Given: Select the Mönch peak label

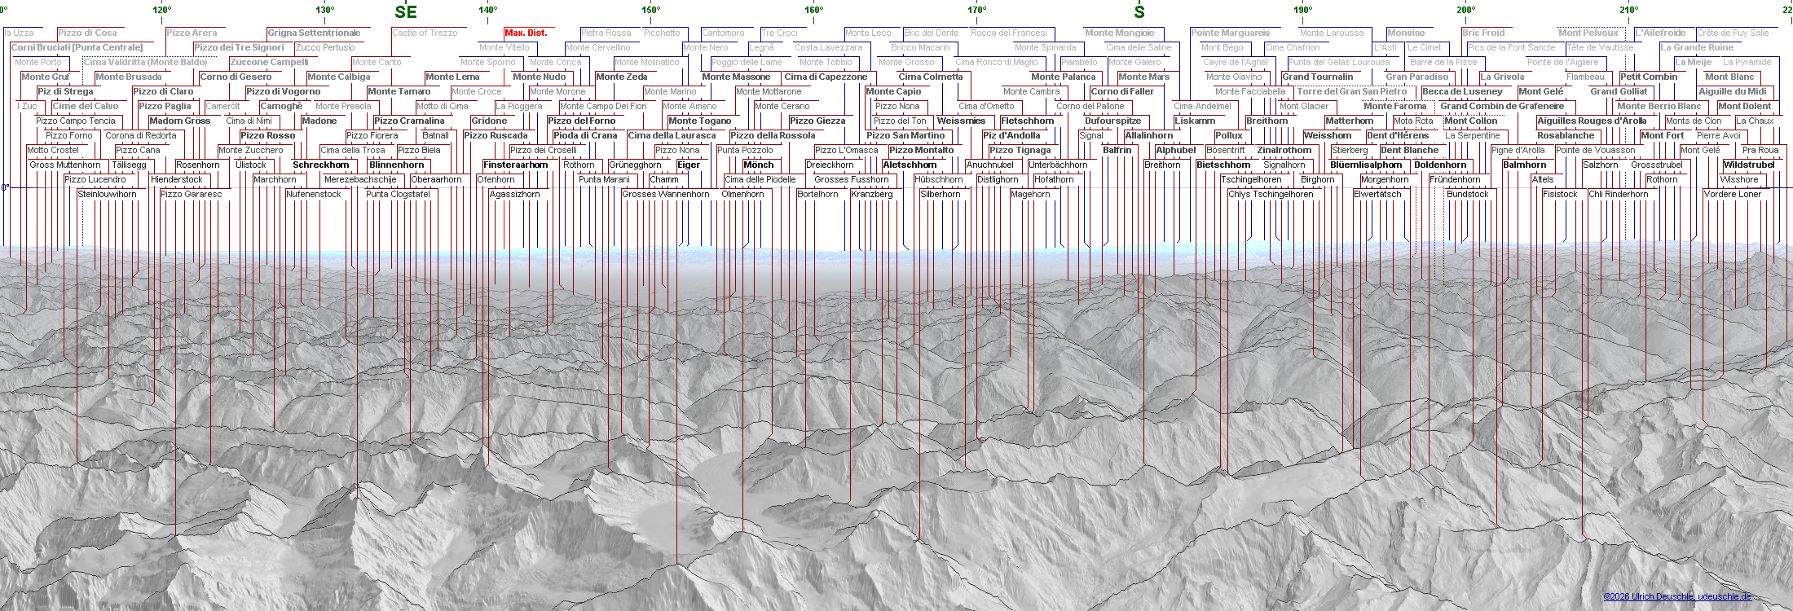Looking at the screenshot, I should 758,165.
